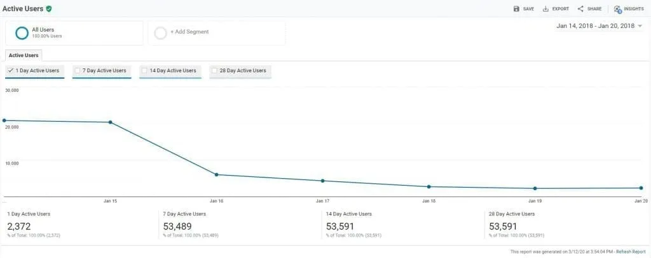Click the Jan 15 x-axis label

pyautogui.click(x=110, y=201)
